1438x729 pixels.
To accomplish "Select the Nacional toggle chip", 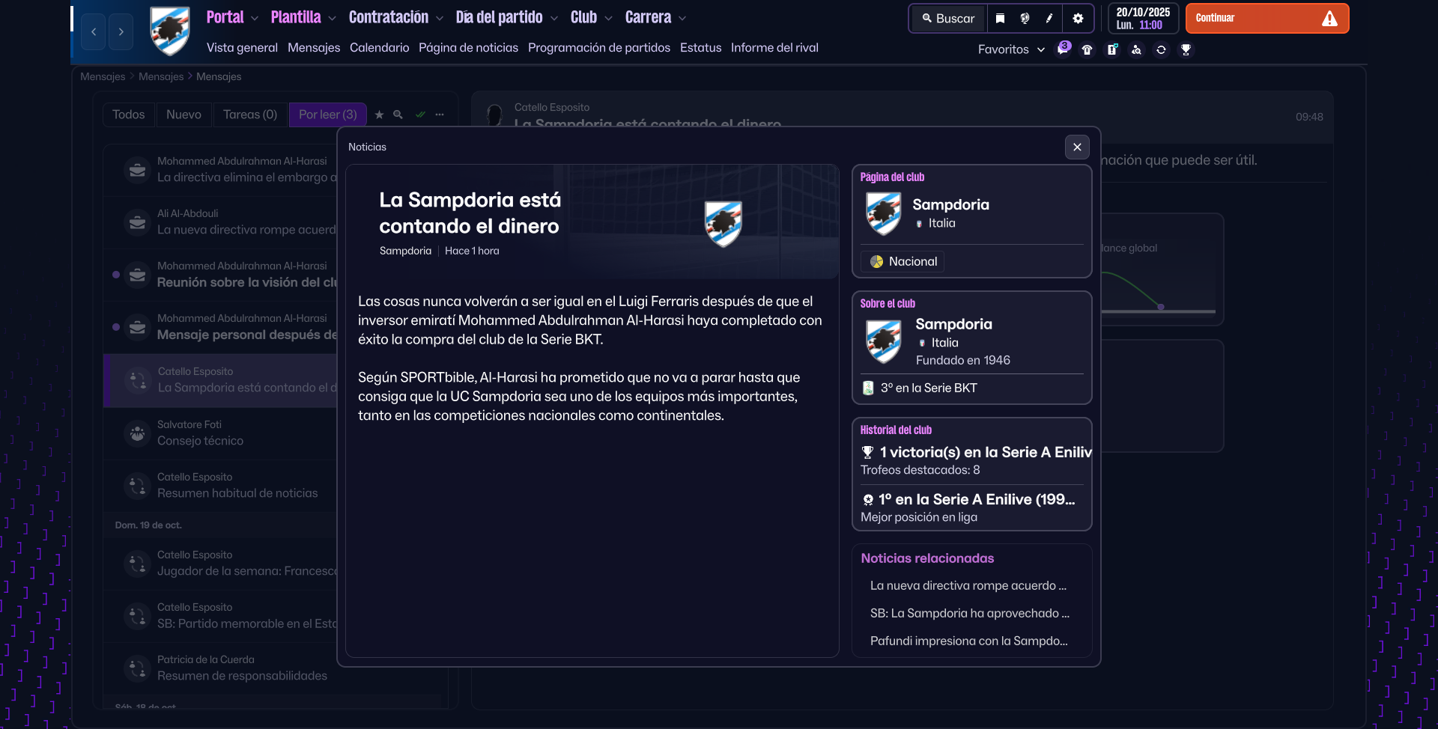I will click(903, 261).
